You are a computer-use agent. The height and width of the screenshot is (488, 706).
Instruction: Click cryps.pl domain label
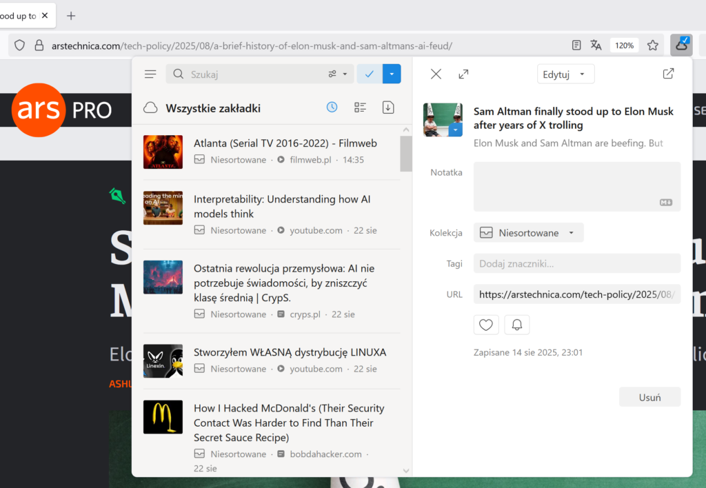tap(305, 314)
